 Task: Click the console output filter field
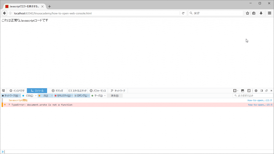[253, 95]
